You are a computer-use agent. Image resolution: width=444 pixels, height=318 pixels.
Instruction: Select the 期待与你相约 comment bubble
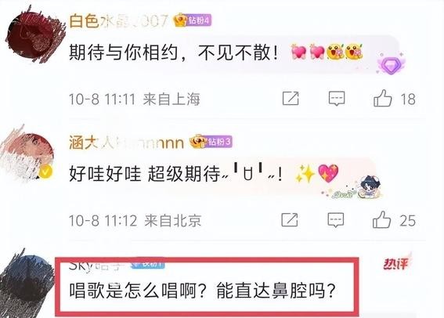pyautogui.click(x=233, y=54)
